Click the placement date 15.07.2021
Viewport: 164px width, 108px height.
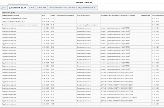155,85
